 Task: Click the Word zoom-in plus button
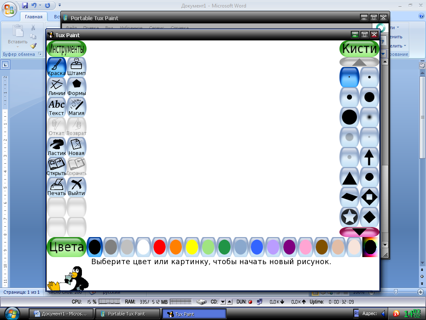(x=421, y=292)
